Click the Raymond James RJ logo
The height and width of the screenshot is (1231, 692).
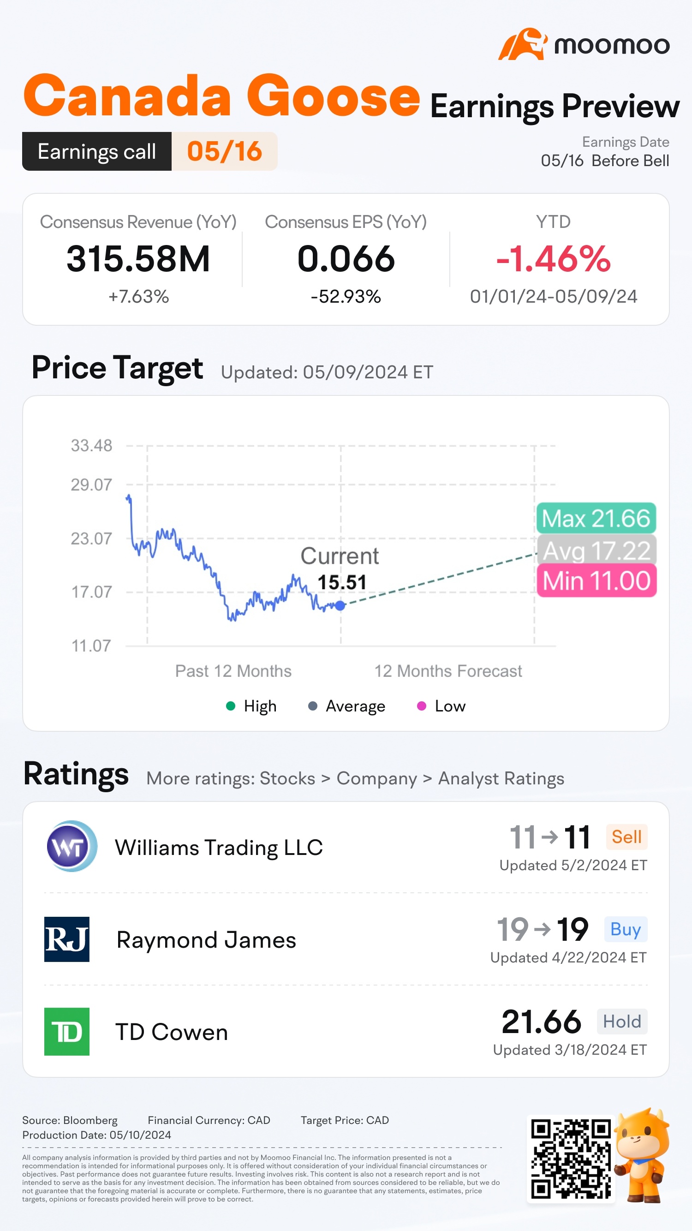(67, 939)
